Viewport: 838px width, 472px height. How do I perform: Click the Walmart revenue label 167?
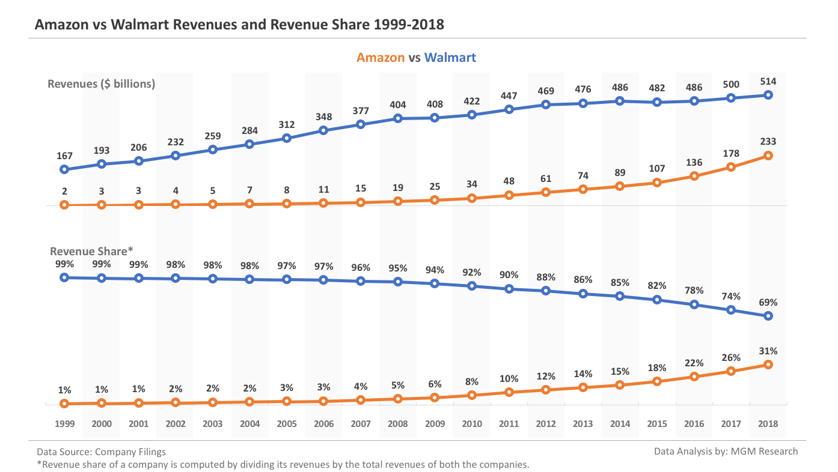[x=64, y=156]
